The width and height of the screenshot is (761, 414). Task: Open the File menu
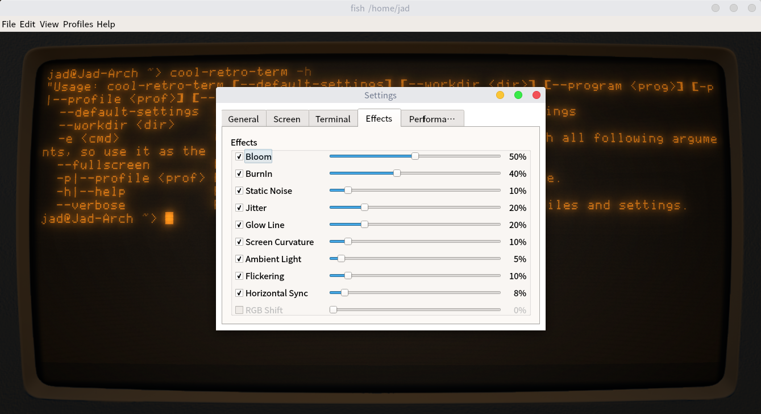click(9, 24)
